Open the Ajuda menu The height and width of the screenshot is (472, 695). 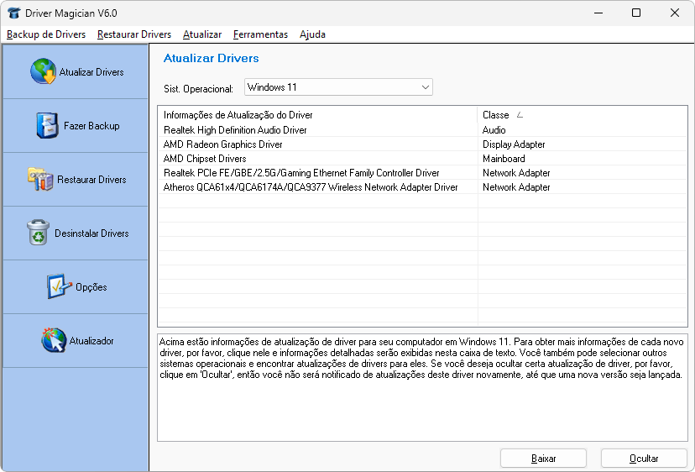pyautogui.click(x=312, y=34)
